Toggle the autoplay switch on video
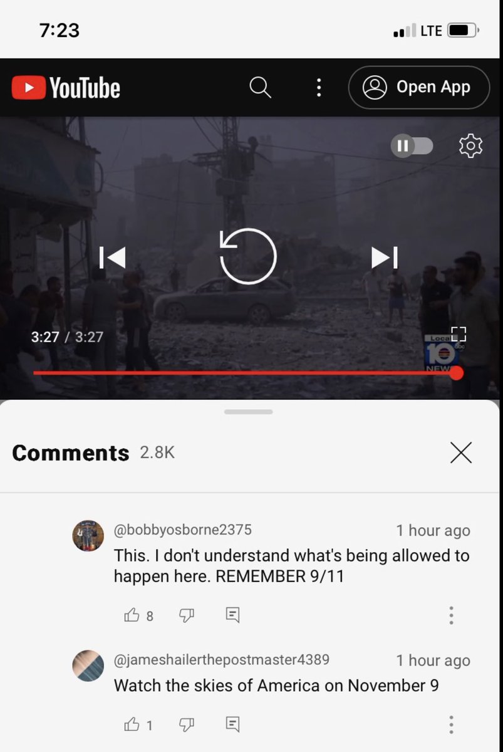The image size is (503, 752). click(x=412, y=146)
